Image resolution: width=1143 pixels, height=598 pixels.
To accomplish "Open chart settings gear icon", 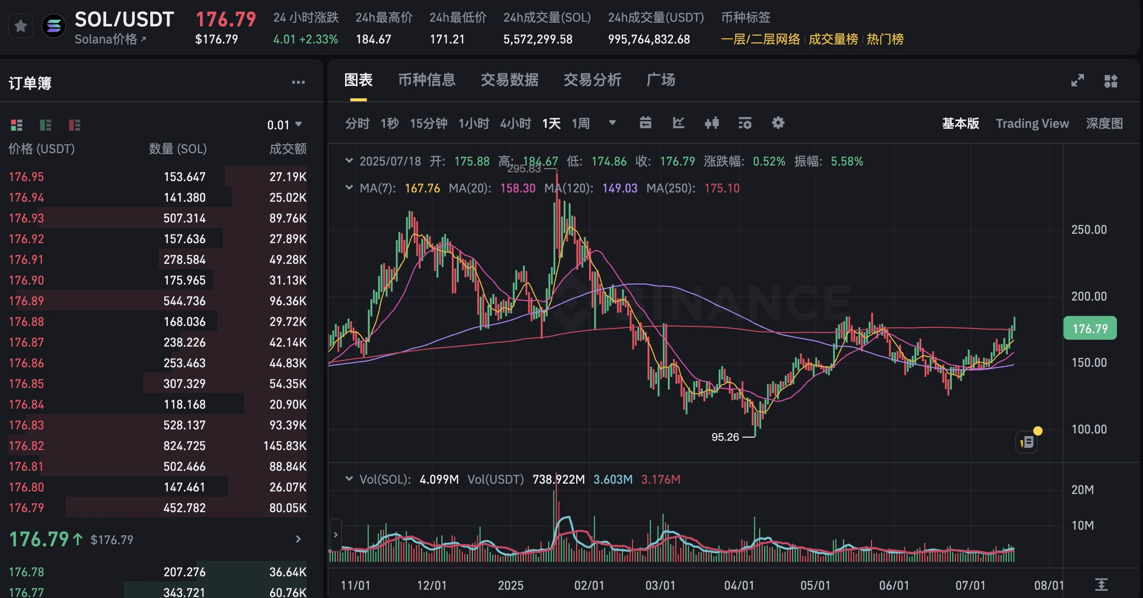I will (778, 123).
